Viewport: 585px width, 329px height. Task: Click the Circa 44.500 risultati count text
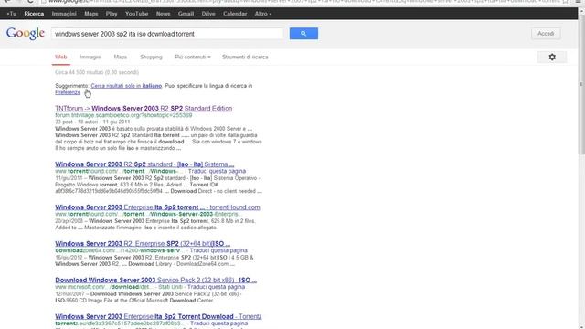pos(97,72)
